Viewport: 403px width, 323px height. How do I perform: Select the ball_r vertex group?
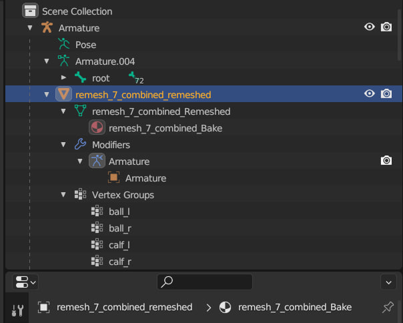[120, 228]
